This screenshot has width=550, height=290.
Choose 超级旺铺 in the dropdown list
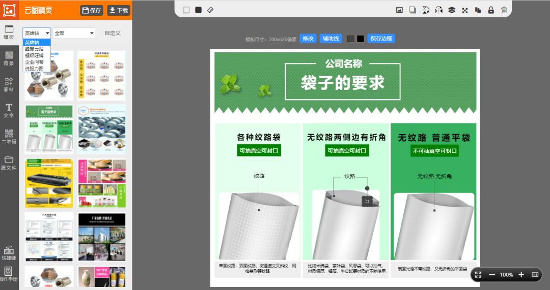tap(37, 55)
